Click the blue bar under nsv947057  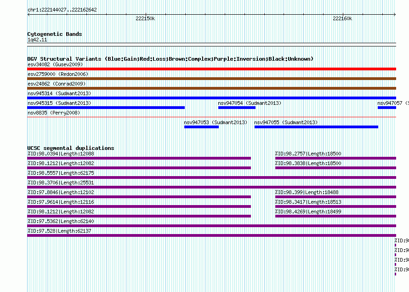(387, 108)
